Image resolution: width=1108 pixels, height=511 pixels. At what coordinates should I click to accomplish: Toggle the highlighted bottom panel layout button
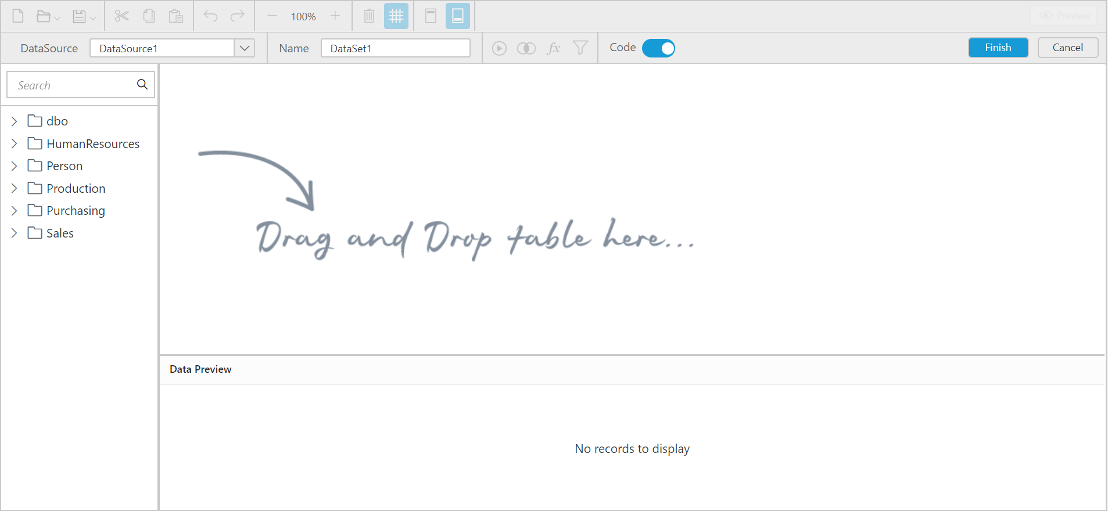click(x=457, y=16)
